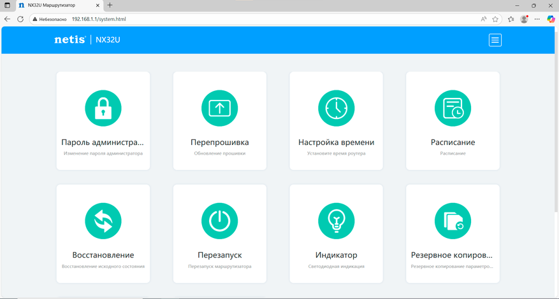Click the schedule calendar icon
The height and width of the screenshot is (299, 559).
tap(453, 108)
